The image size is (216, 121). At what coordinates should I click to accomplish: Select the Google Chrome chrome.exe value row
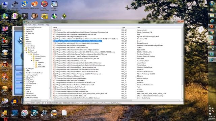[77, 43]
